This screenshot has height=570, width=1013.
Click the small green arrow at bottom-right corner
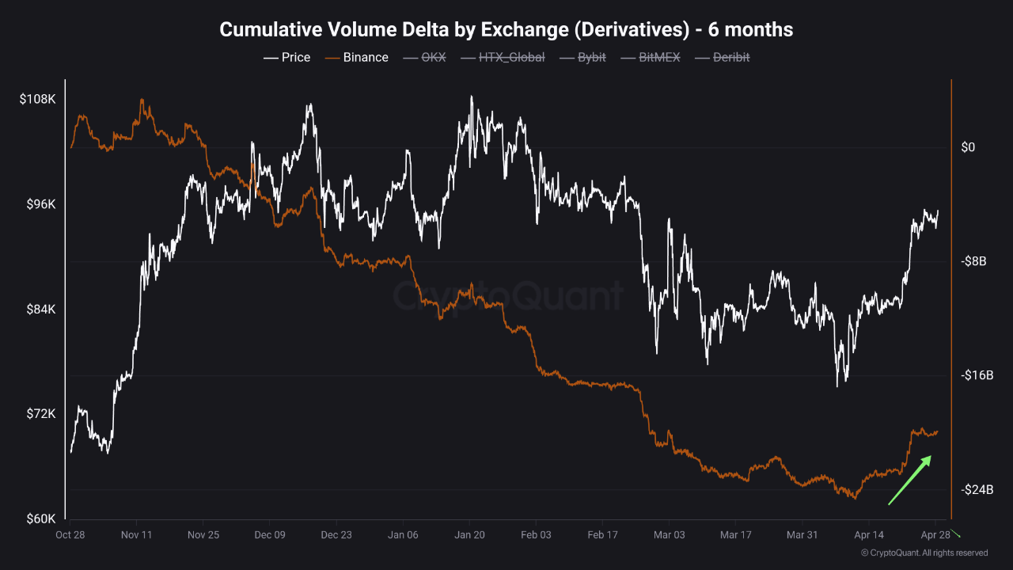955,534
